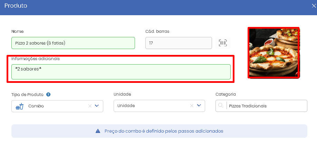The image size is (317, 144).
Task: Click the 'Produto' dialog title
Action: pos(16,6)
